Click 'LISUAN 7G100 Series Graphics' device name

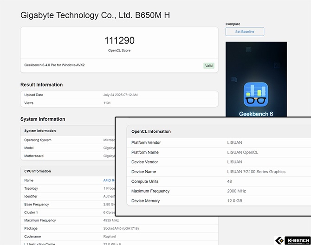click(x=256, y=172)
